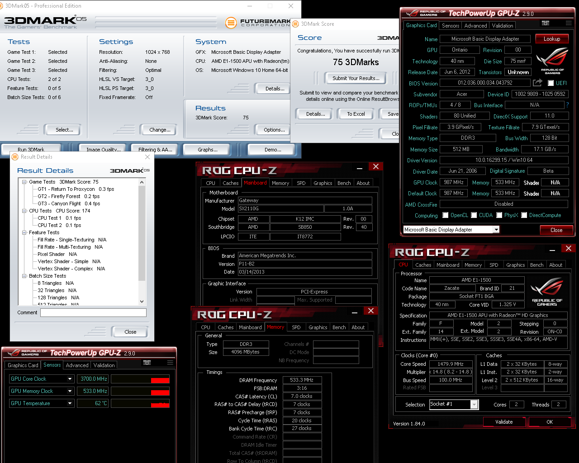Open the GPU Temperature sensor dropdown
This screenshot has width=579, height=463.
70,403
